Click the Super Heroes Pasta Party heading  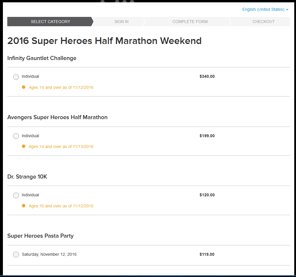click(40, 236)
